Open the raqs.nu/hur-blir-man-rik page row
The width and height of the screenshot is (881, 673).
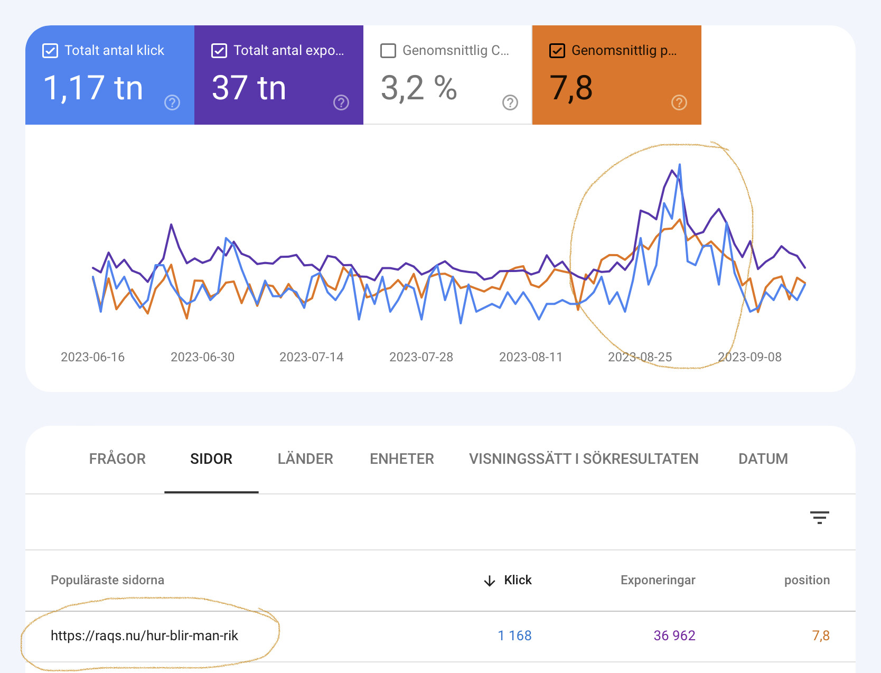coord(144,635)
